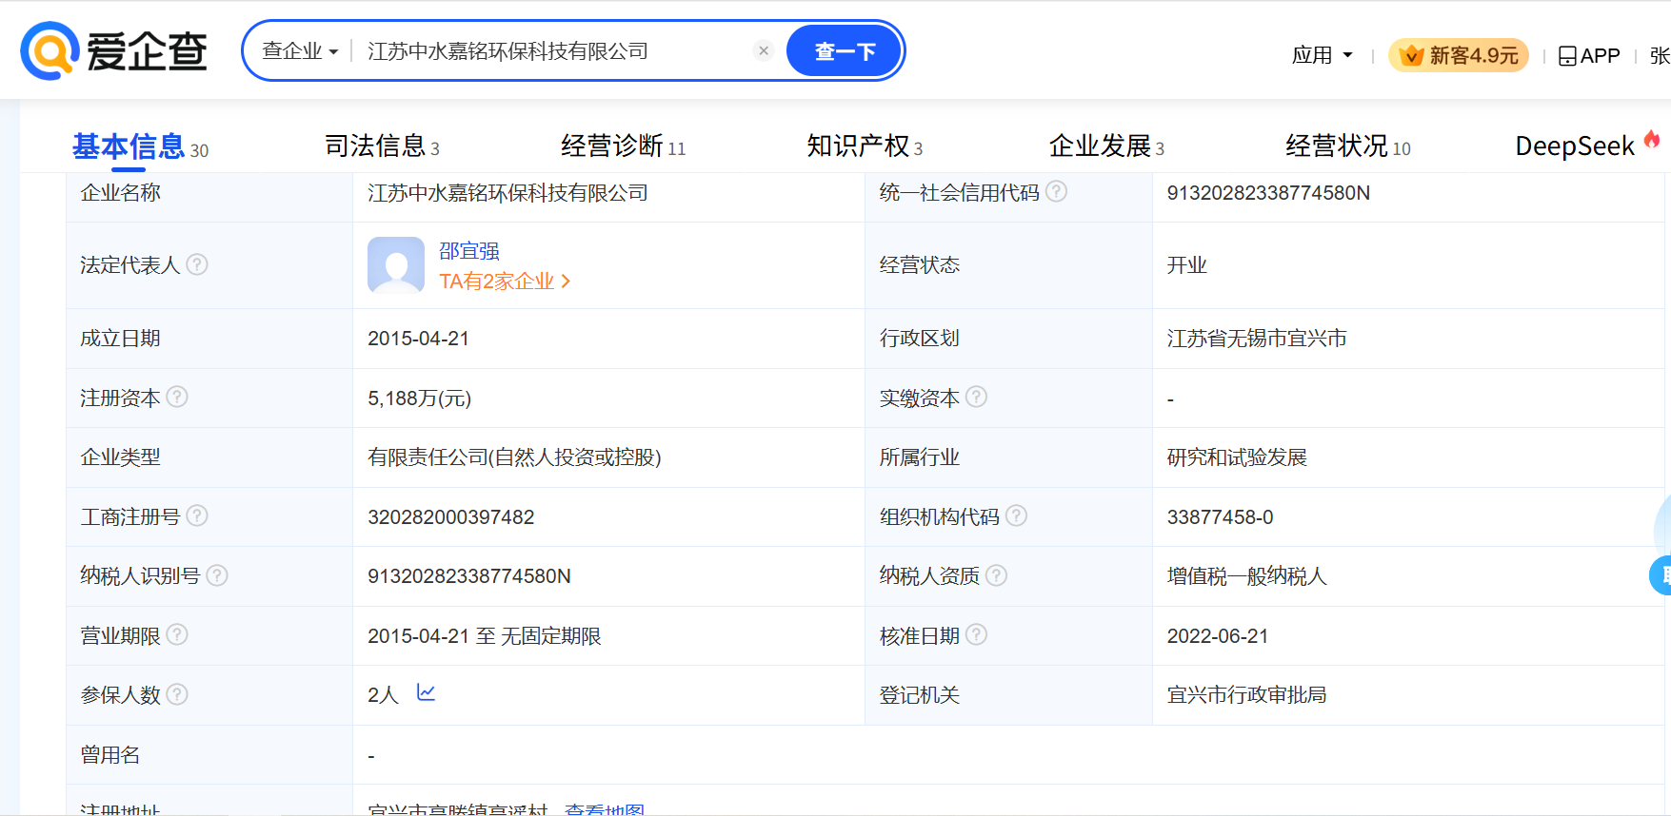This screenshot has height=816, width=1671.
Task: Open the APP download link
Action: point(1589,55)
